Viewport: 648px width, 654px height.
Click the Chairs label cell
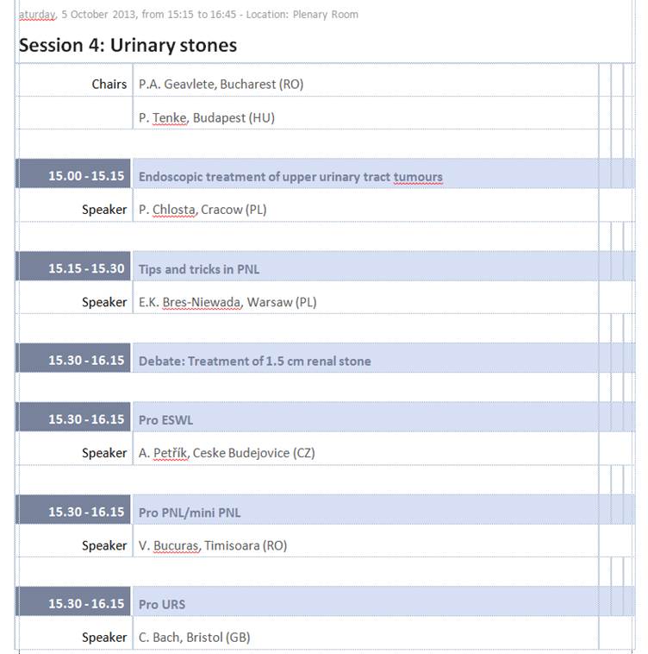coord(75,80)
